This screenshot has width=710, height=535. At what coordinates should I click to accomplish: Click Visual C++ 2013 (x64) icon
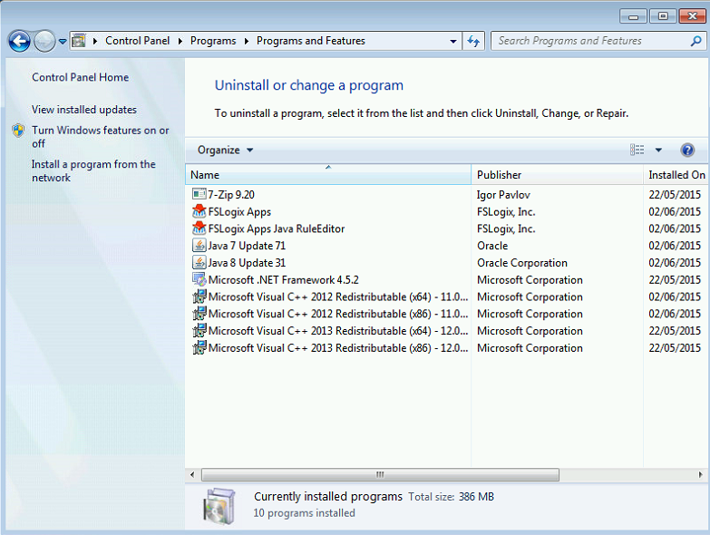199,330
